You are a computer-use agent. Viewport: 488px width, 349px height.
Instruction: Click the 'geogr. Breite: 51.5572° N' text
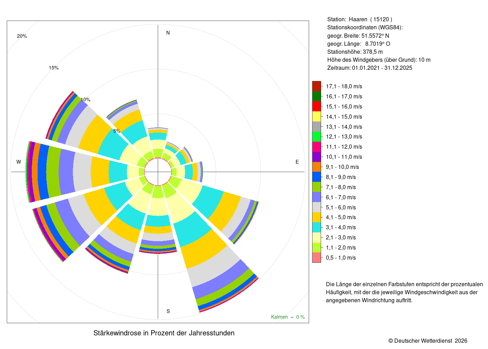(x=358, y=36)
